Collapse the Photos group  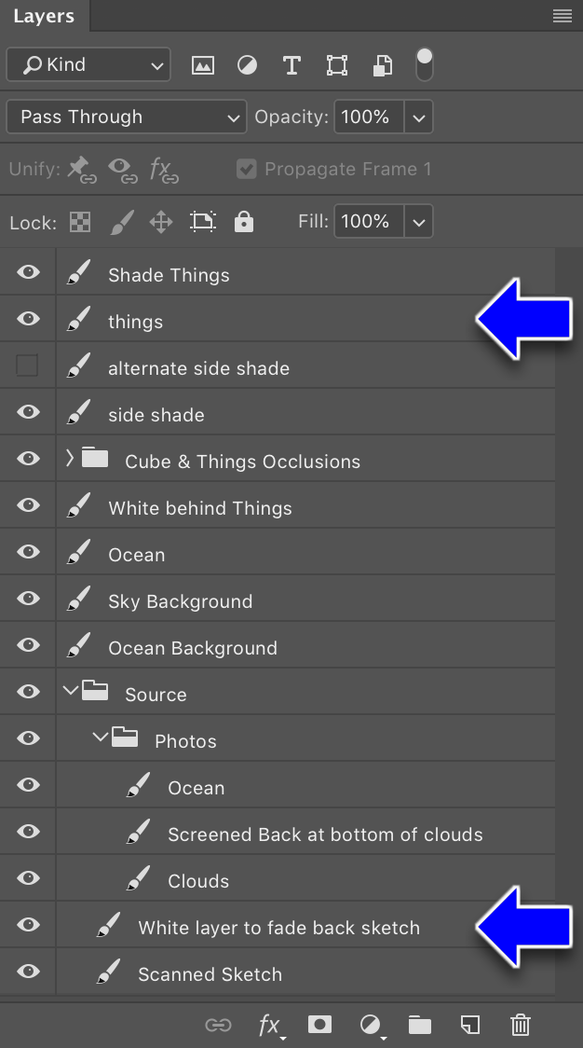[x=101, y=738]
